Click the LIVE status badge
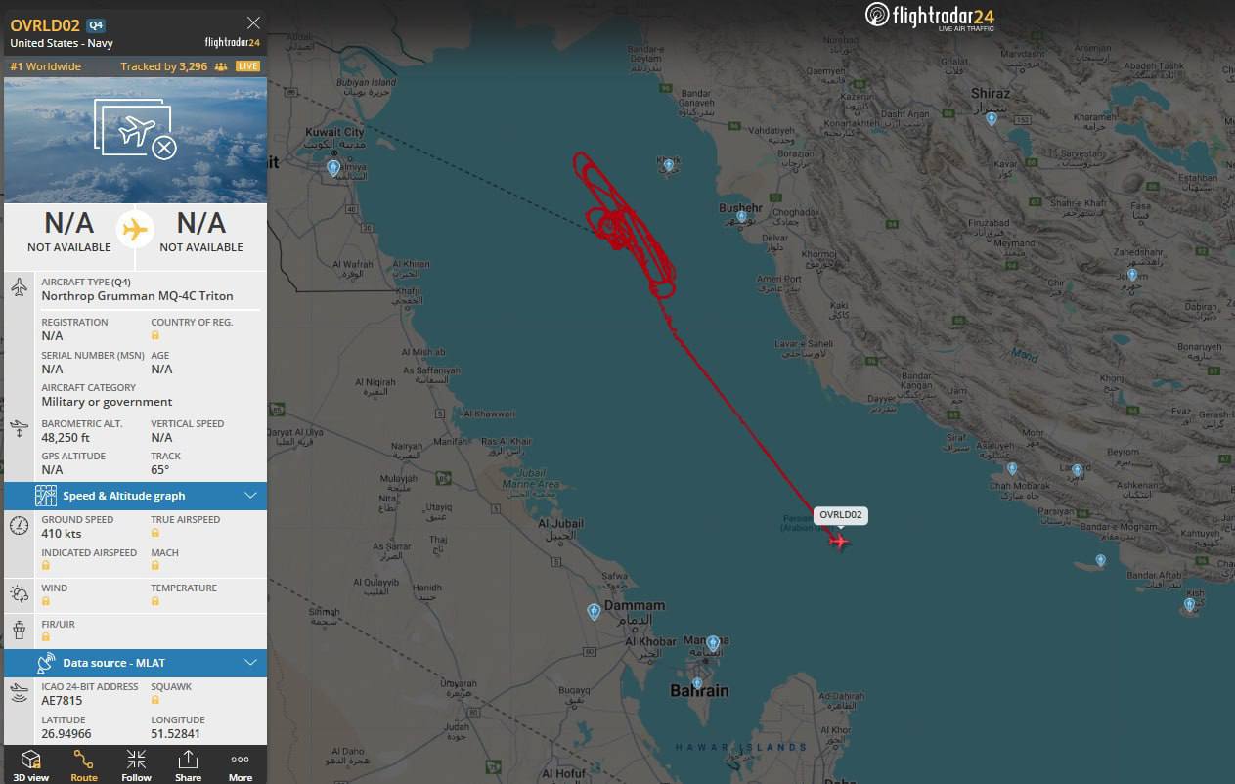1235x784 pixels. click(248, 66)
